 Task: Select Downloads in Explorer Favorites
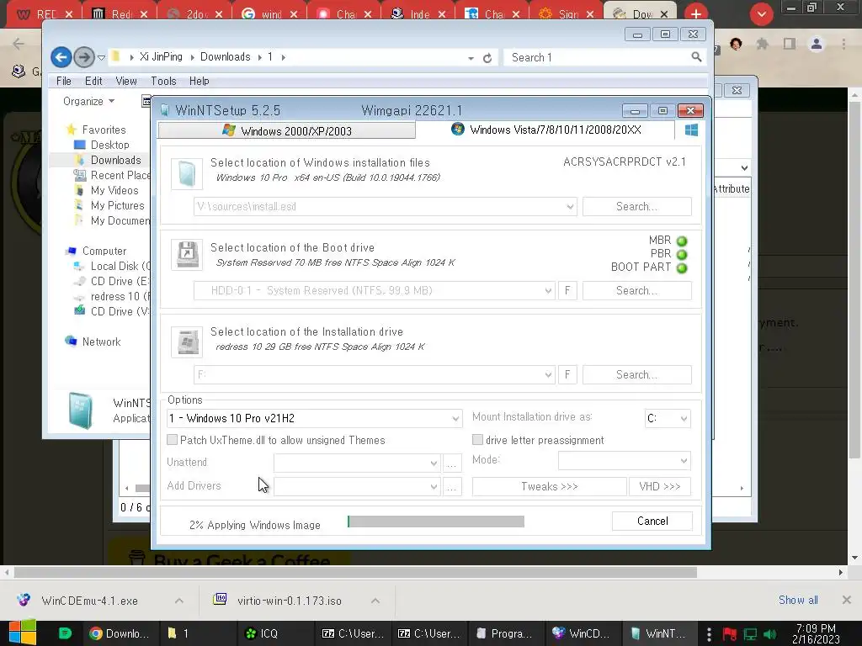click(x=115, y=160)
